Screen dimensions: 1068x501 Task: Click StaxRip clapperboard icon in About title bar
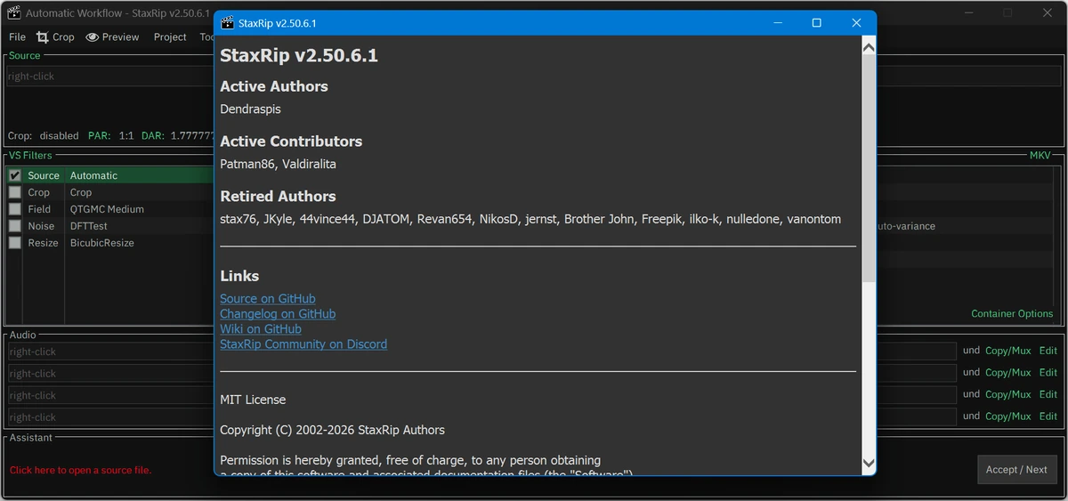(x=228, y=23)
